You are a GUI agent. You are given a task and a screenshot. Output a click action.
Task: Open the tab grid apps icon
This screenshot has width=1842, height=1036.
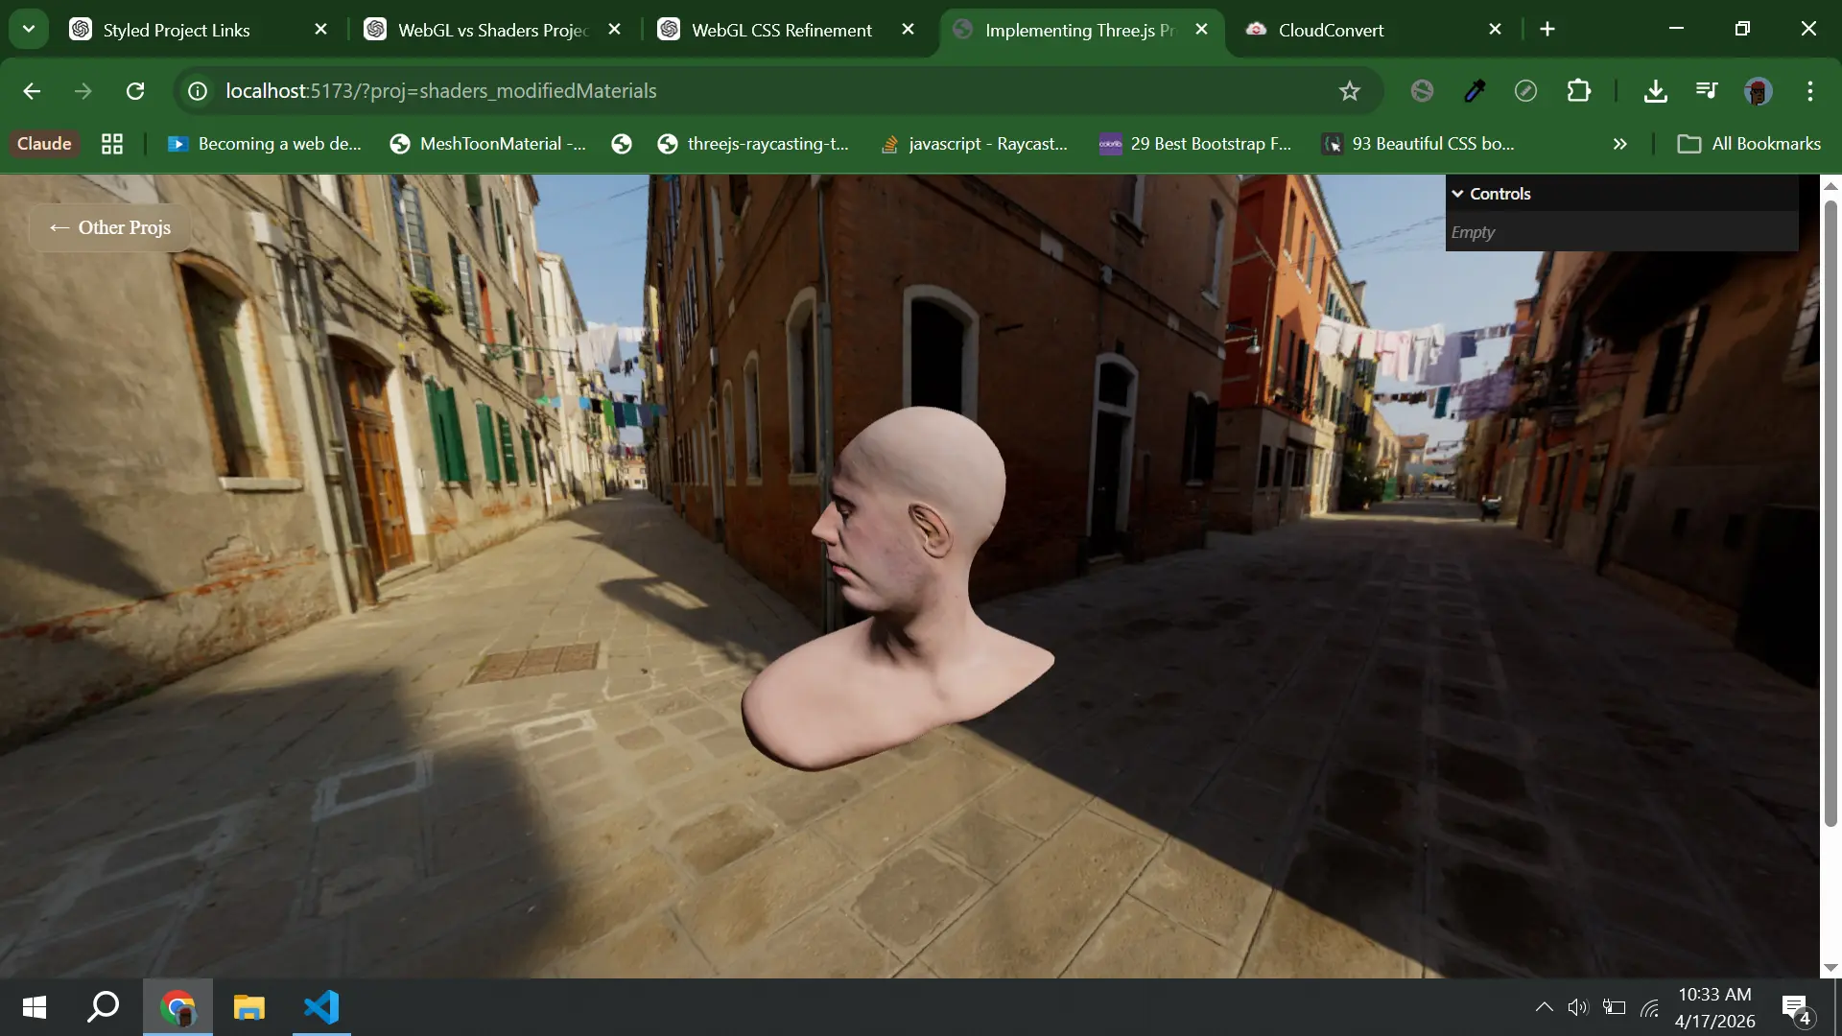(x=112, y=144)
